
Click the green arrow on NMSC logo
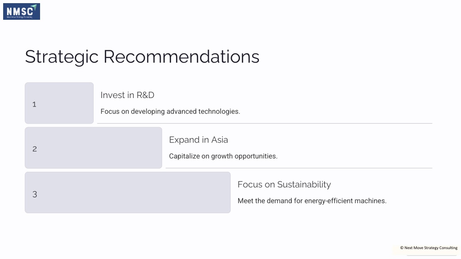click(x=34, y=7)
